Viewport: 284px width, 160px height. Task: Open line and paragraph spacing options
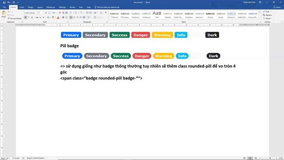(89, 17)
